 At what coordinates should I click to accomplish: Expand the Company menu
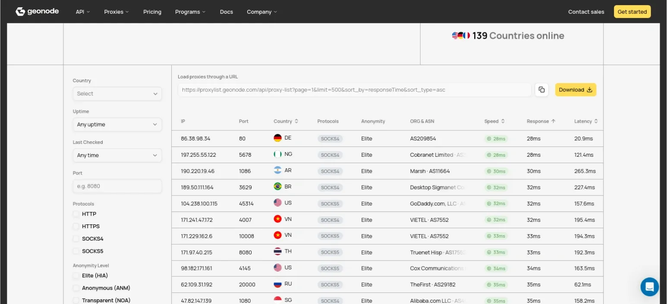pyautogui.click(x=262, y=12)
